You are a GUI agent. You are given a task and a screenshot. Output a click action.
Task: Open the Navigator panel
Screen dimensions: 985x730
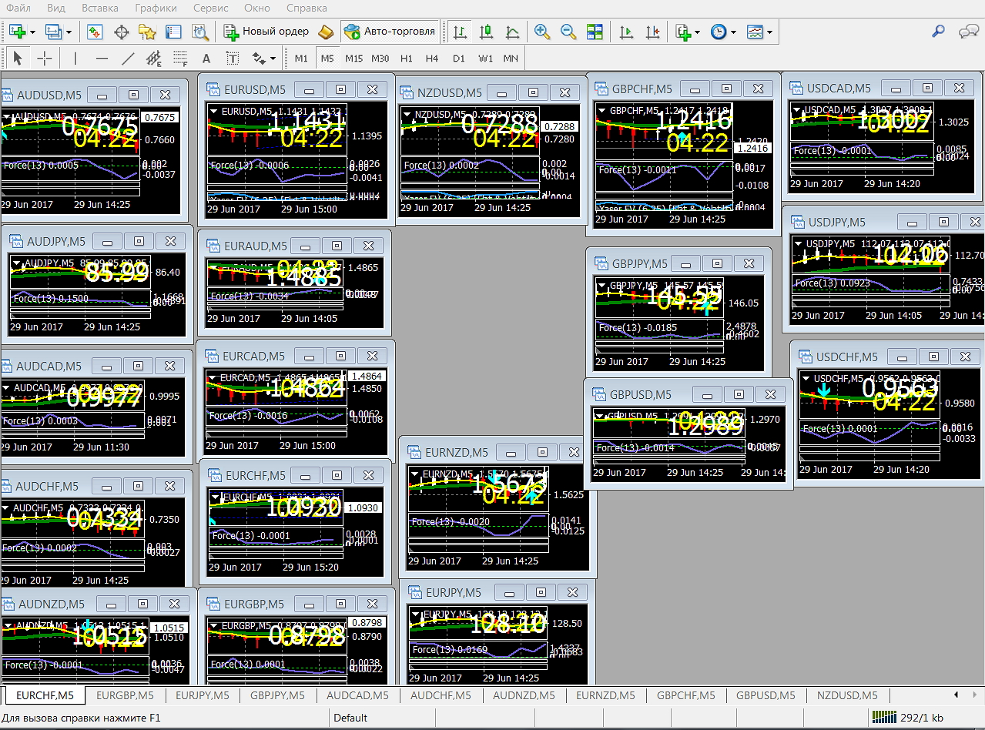point(147,32)
